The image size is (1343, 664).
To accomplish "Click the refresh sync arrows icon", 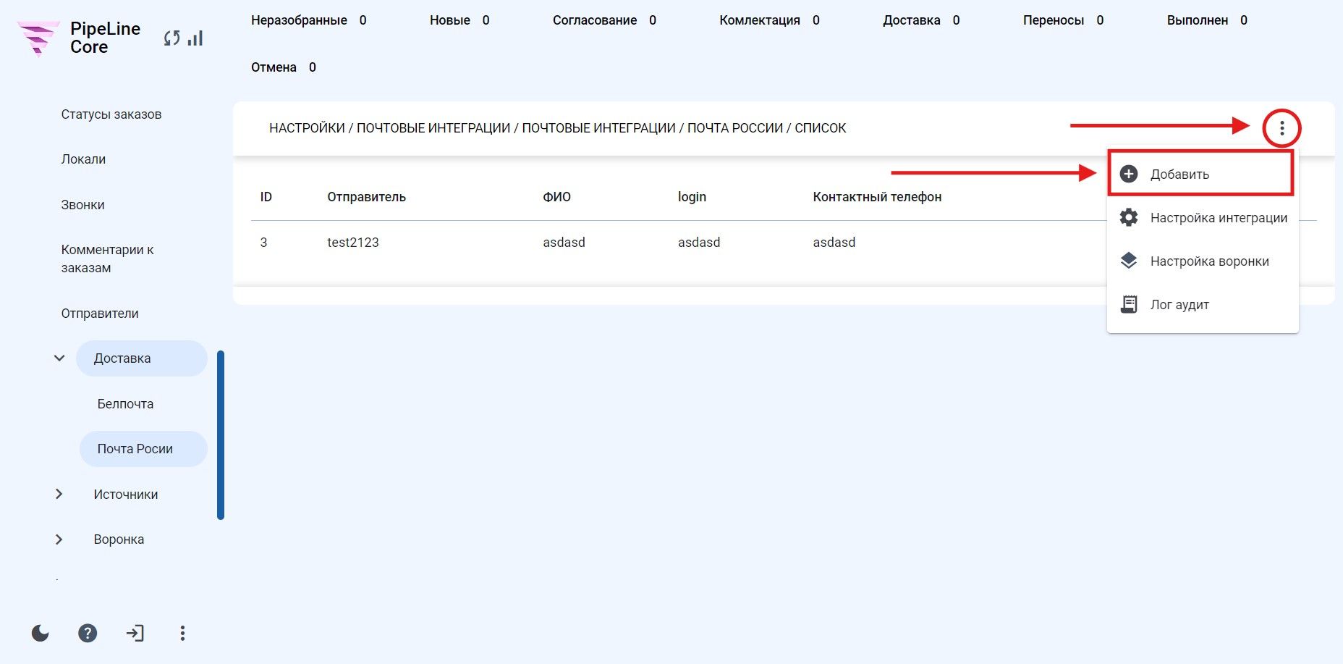I will 171,38.
